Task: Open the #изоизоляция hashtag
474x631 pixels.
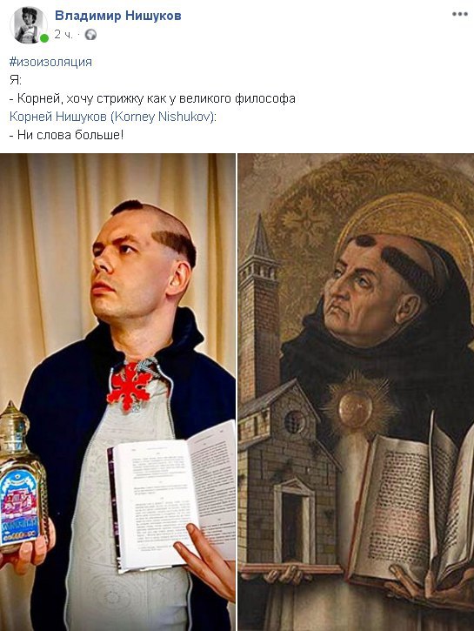Action: pos(50,62)
